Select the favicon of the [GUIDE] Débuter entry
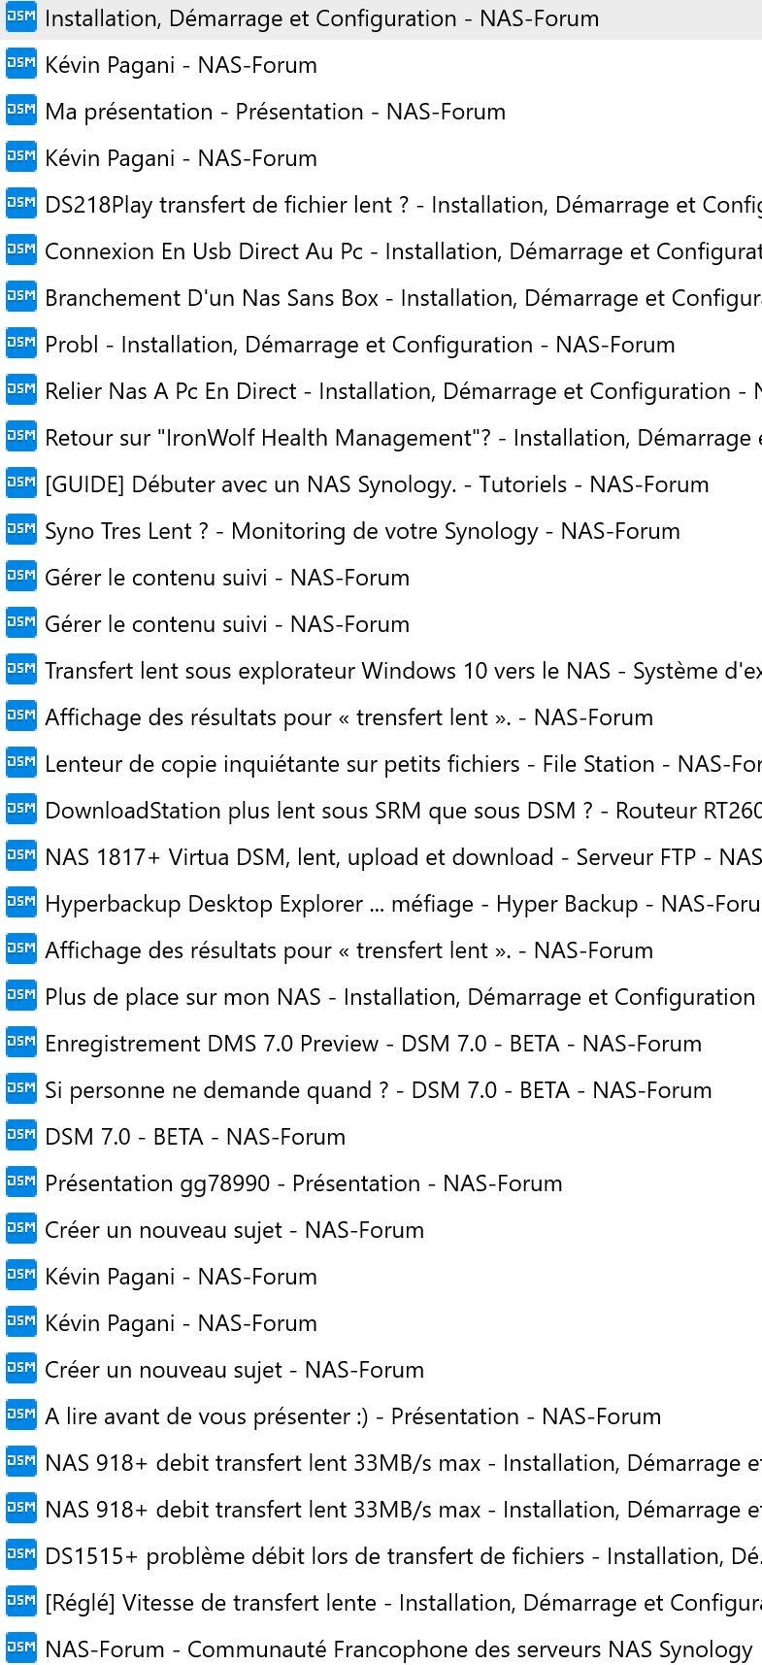The width and height of the screenshot is (762, 1665). (x=20, y=483)
